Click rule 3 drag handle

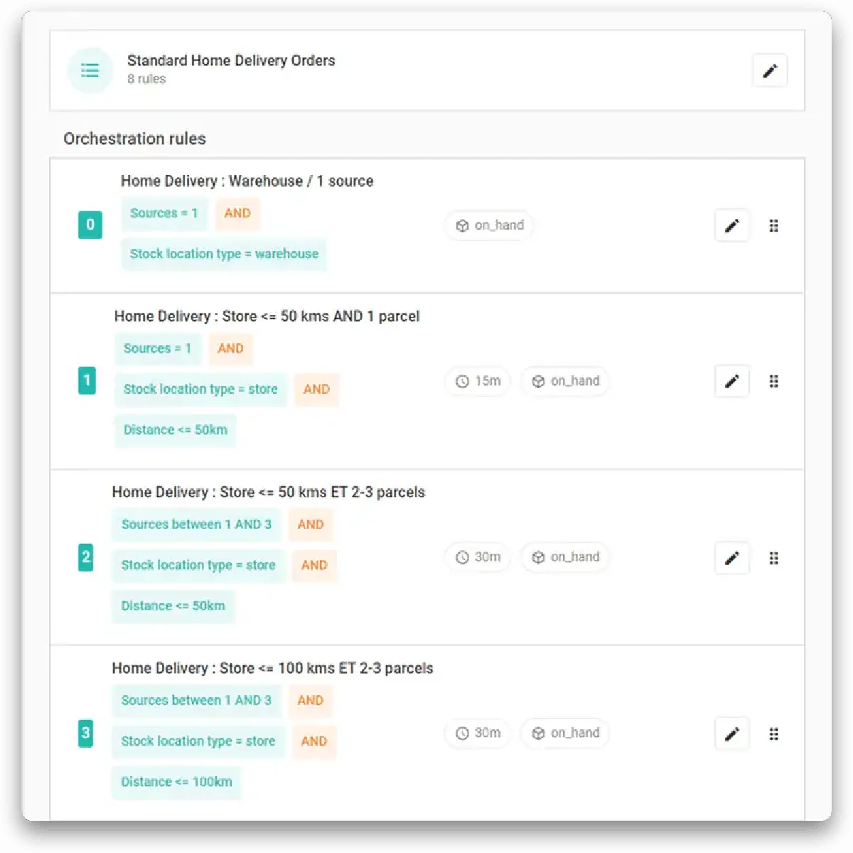[x=774, y=734]
